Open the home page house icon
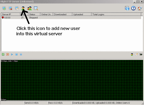The height and width of the screenshot is (105, 144). 140,8
